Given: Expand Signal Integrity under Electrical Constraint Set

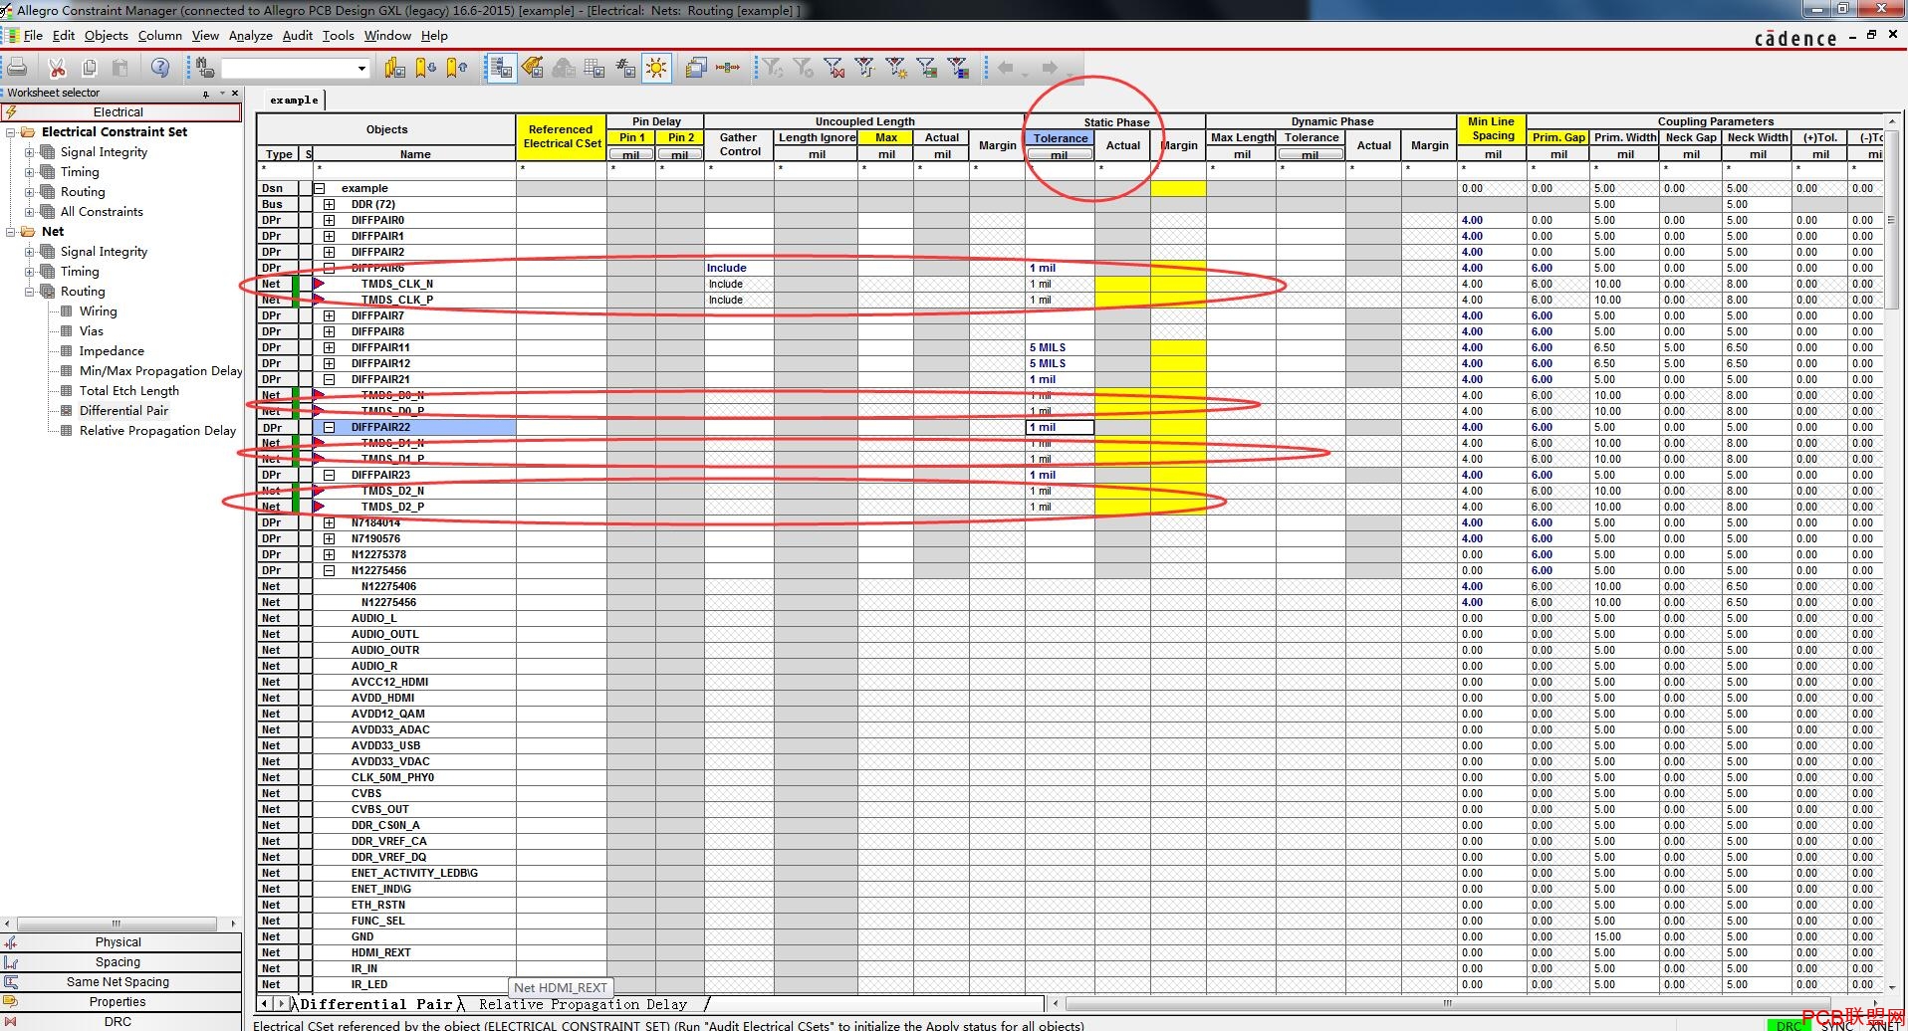Looking at the screenshot, I should [x=30, y=152].
